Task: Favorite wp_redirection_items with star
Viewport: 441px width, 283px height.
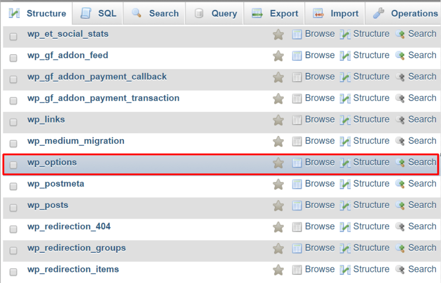Action: coord(278,270)
